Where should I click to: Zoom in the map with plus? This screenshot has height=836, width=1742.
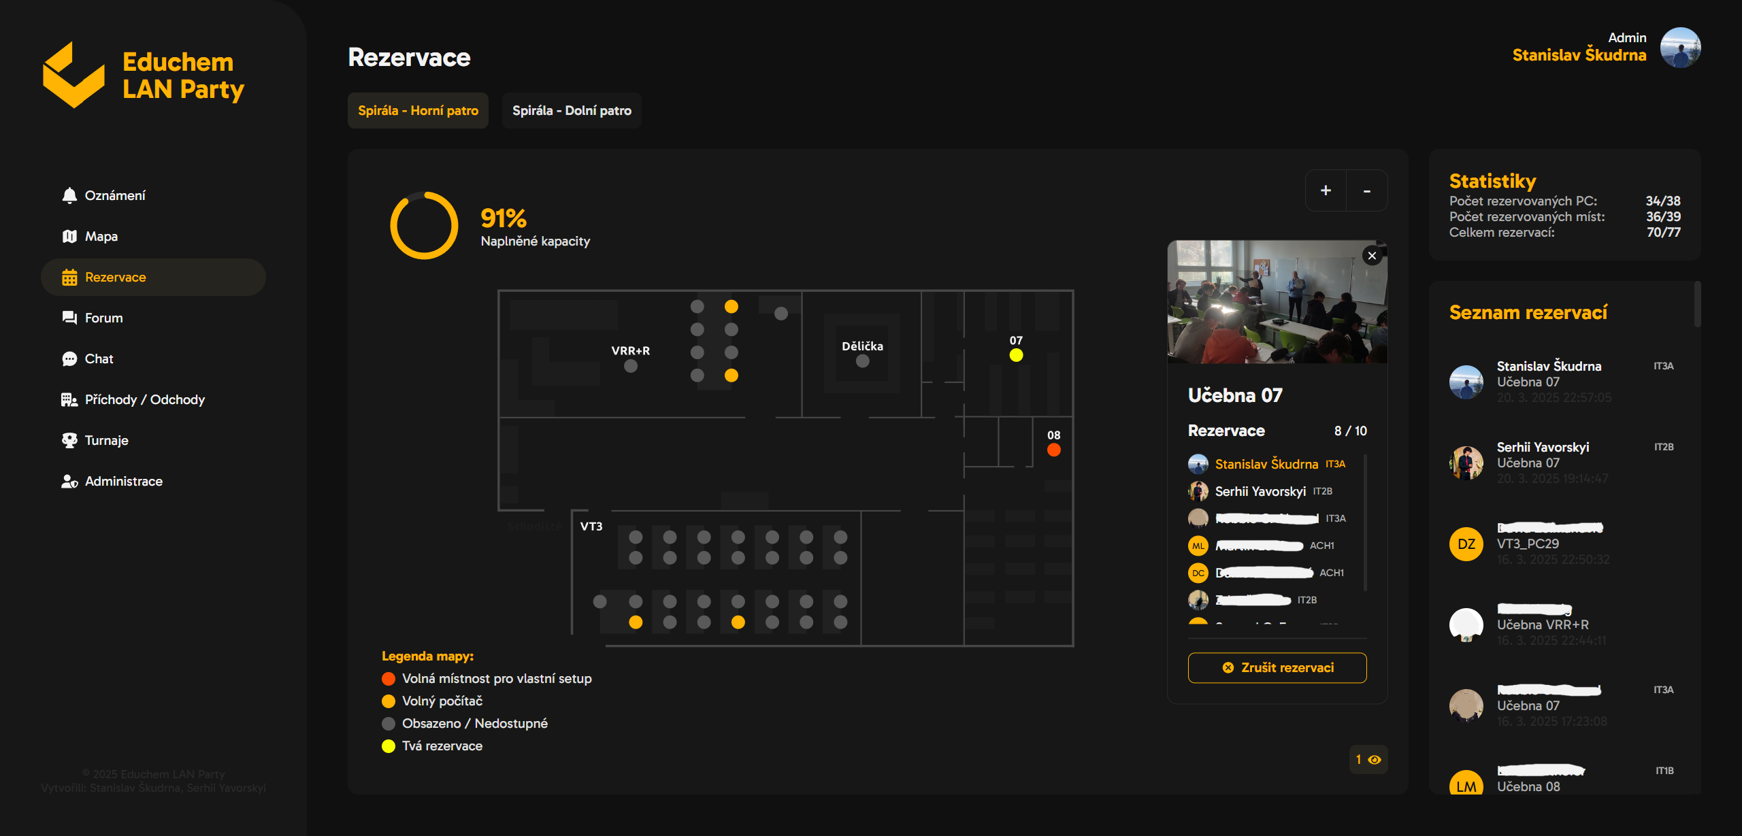click(x=1326, y=191)
